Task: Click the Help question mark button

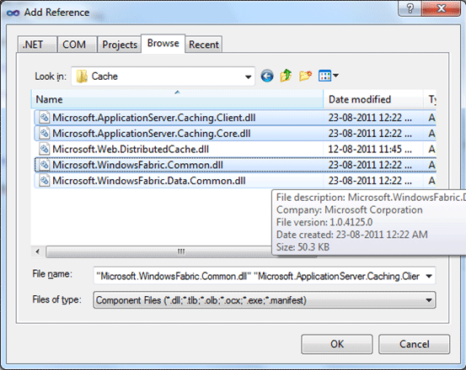Action: (410, 8)
